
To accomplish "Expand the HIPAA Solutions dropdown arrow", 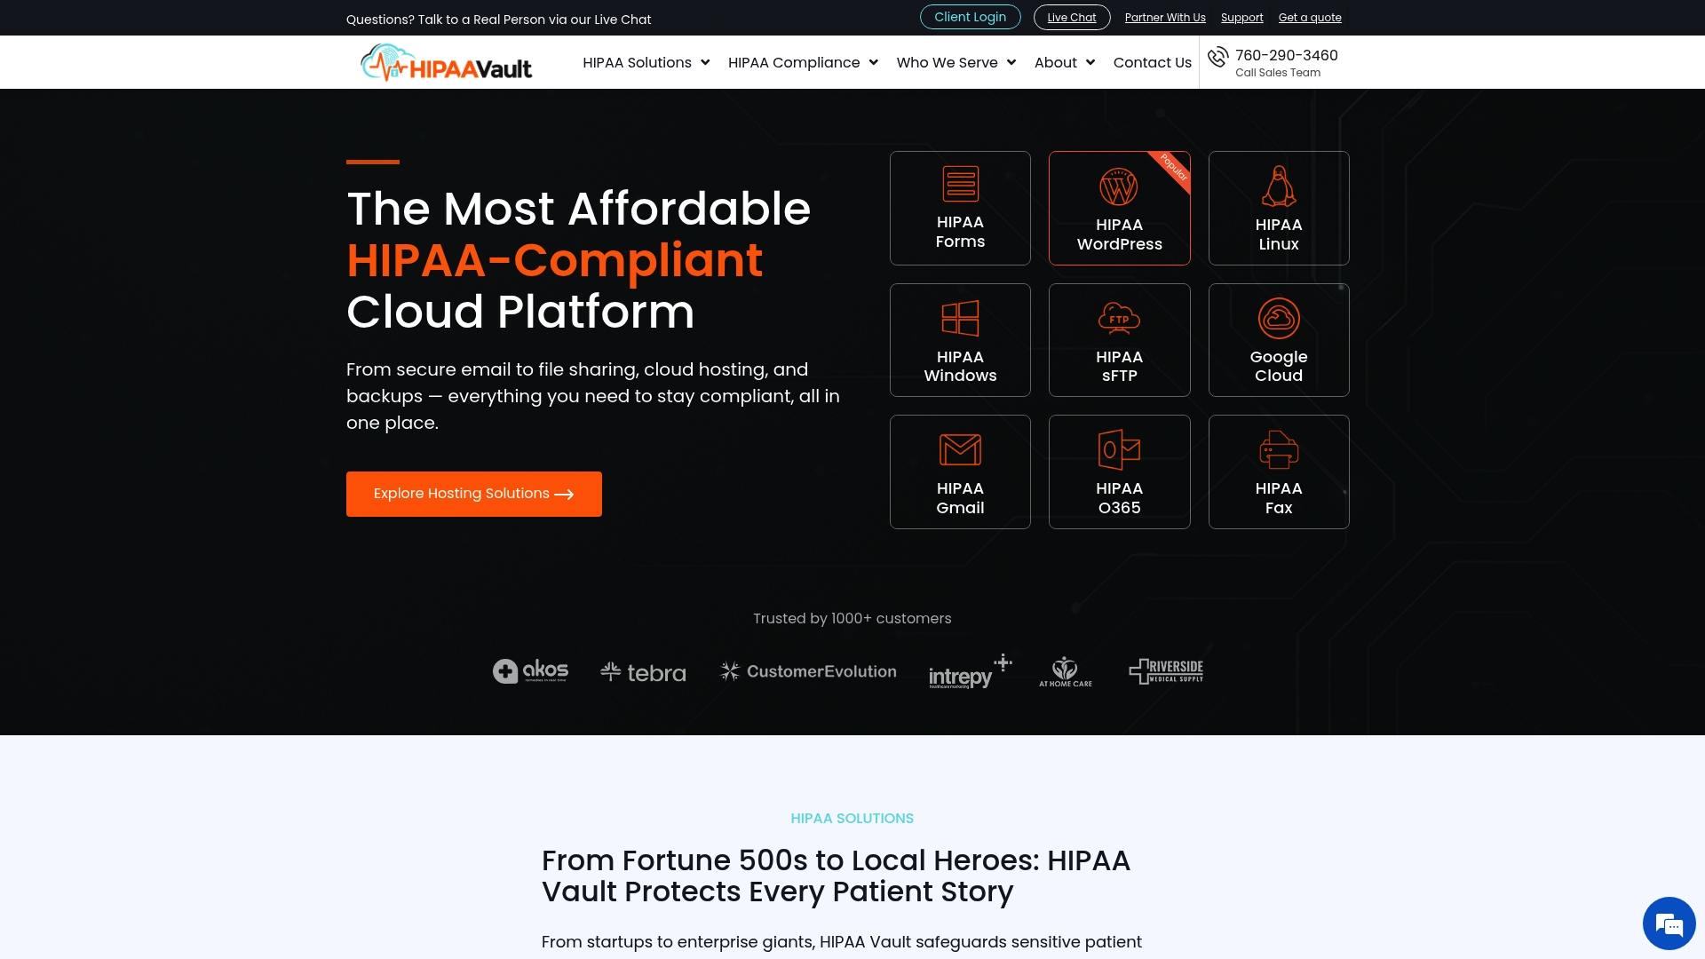I will click(x=705, y=62).
